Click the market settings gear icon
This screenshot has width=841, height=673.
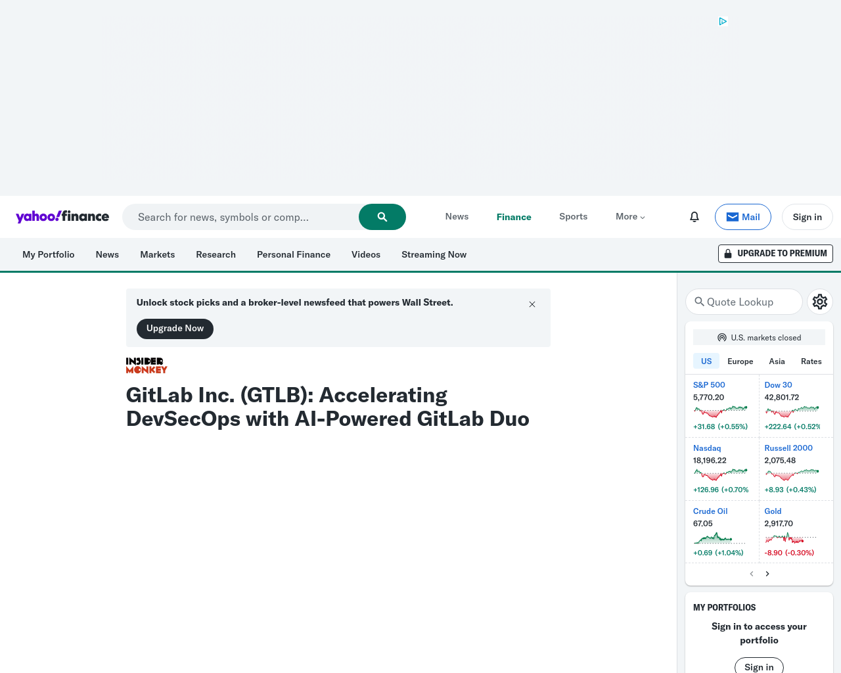pyautogui.click(x=819, y=302)
